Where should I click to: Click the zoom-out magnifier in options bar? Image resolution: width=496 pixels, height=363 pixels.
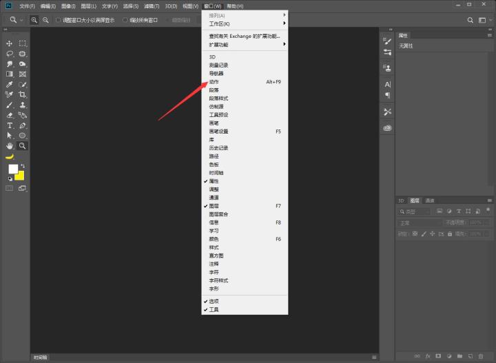coord(45,20)
